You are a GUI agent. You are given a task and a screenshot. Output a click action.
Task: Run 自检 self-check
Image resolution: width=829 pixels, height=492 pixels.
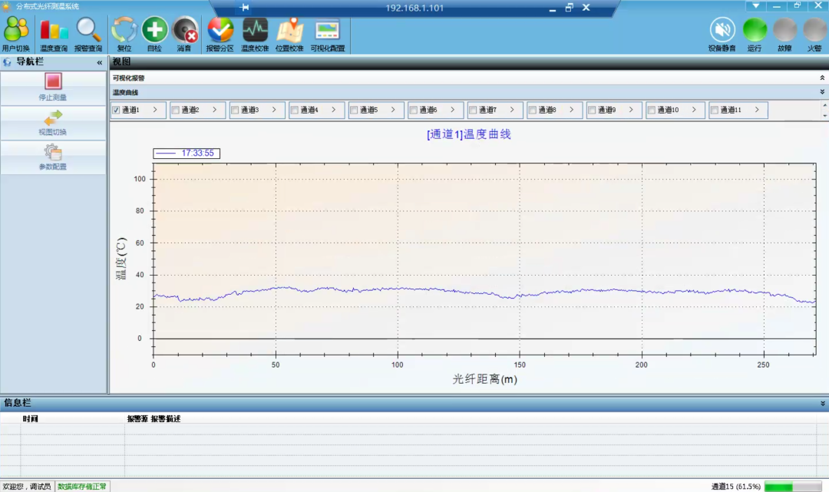pos(154,34)
